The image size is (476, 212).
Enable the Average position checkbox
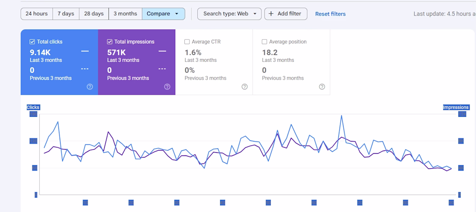(264, 42)
